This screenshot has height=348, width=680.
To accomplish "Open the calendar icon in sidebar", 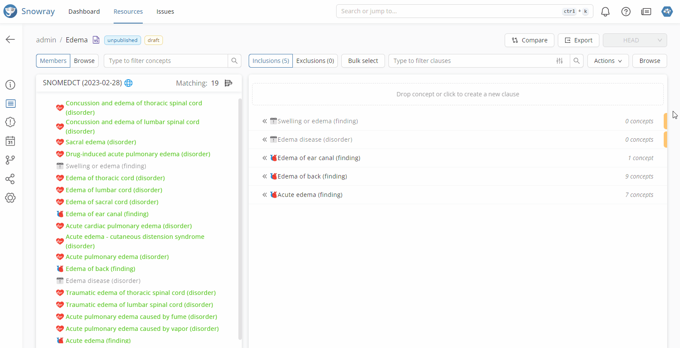I will click(10, 141).
